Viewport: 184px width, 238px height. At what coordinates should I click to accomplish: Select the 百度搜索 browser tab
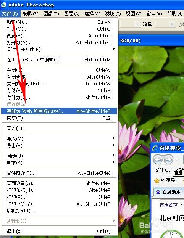(169, 192)
